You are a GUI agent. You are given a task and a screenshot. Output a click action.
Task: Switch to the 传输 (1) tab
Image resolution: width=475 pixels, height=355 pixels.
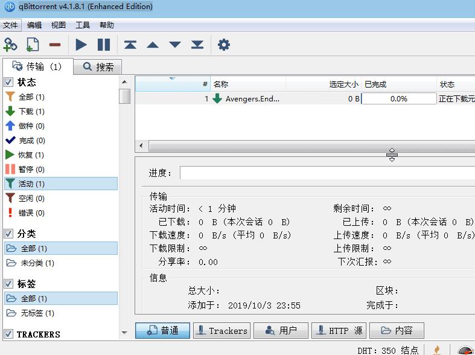(37, 66)
